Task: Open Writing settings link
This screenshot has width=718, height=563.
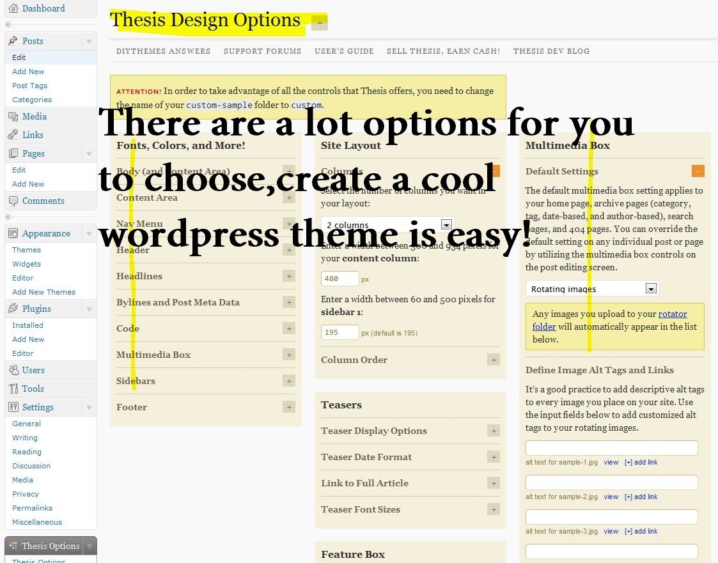Action: (25, 438)
